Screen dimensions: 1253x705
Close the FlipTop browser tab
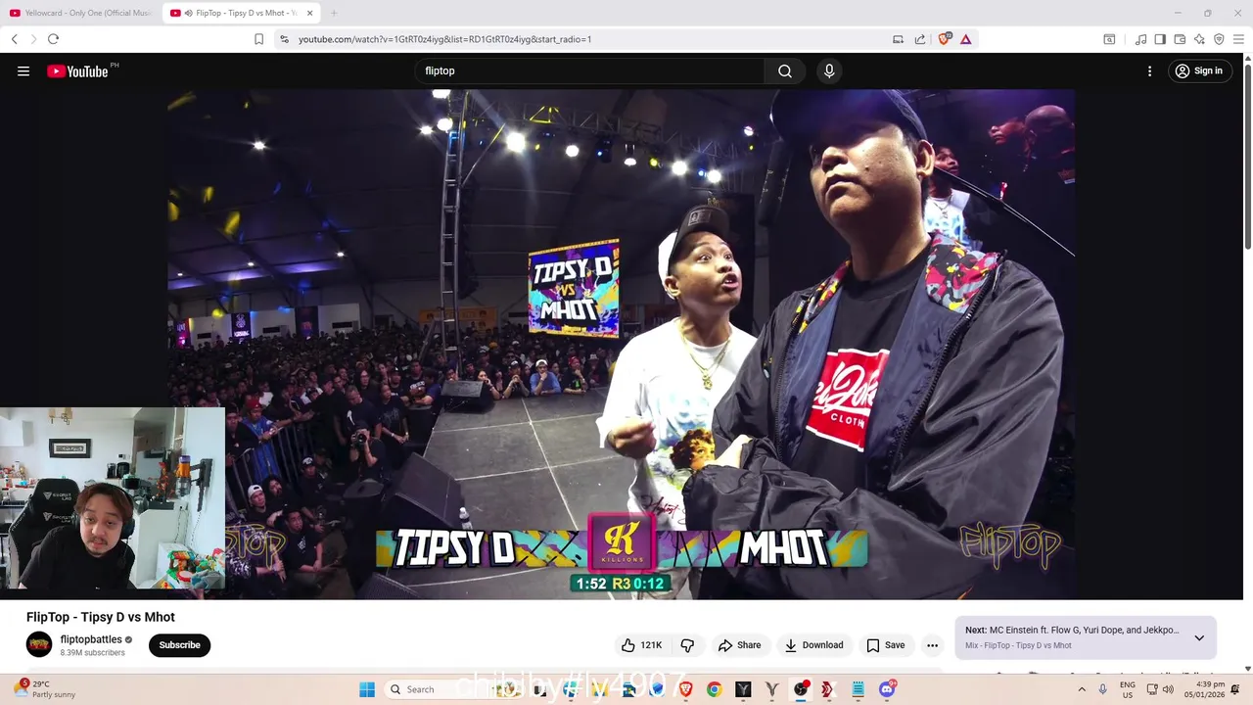tap(310, 13)
